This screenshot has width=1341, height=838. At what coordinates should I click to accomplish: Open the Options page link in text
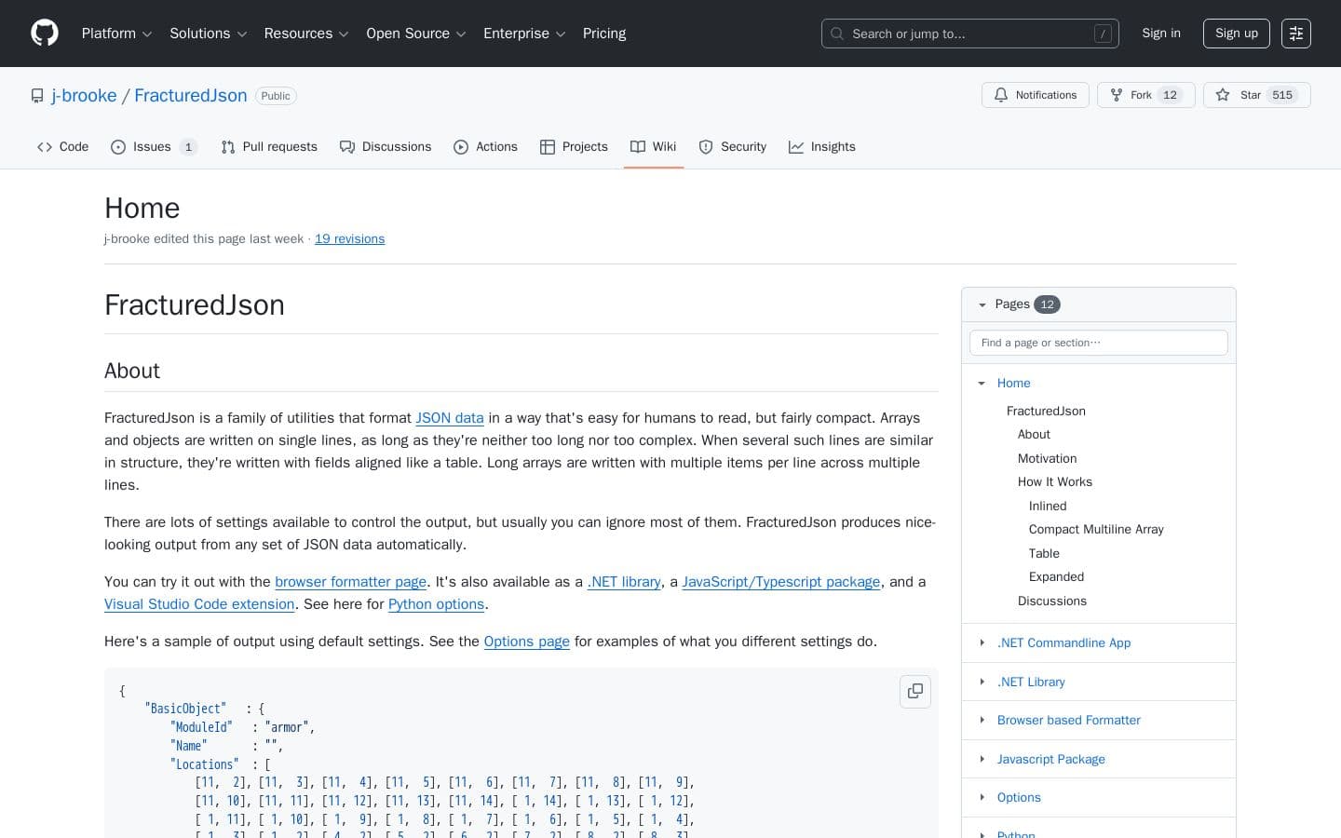[527, 642]
